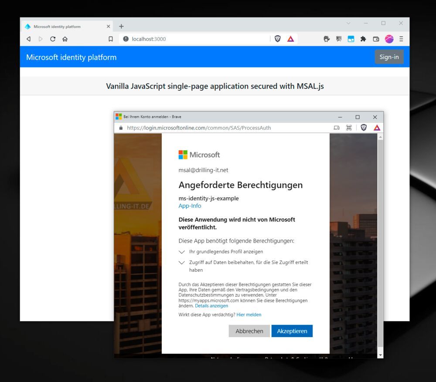Viewport: 436px width, 382px height.
Task: Click the home icon in toolbar
Action: (x=65, y=39)
